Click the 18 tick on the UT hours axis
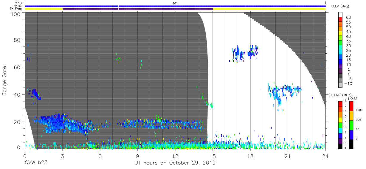 tap(250, 156)
